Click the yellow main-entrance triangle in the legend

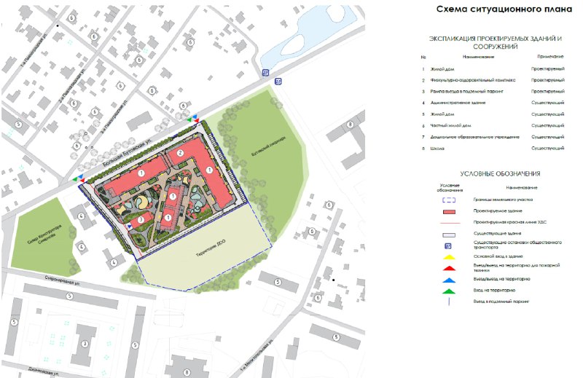click(449, 257)
